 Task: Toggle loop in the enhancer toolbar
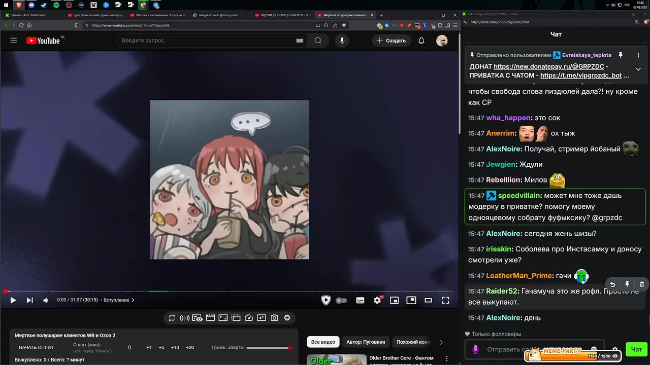172,318
